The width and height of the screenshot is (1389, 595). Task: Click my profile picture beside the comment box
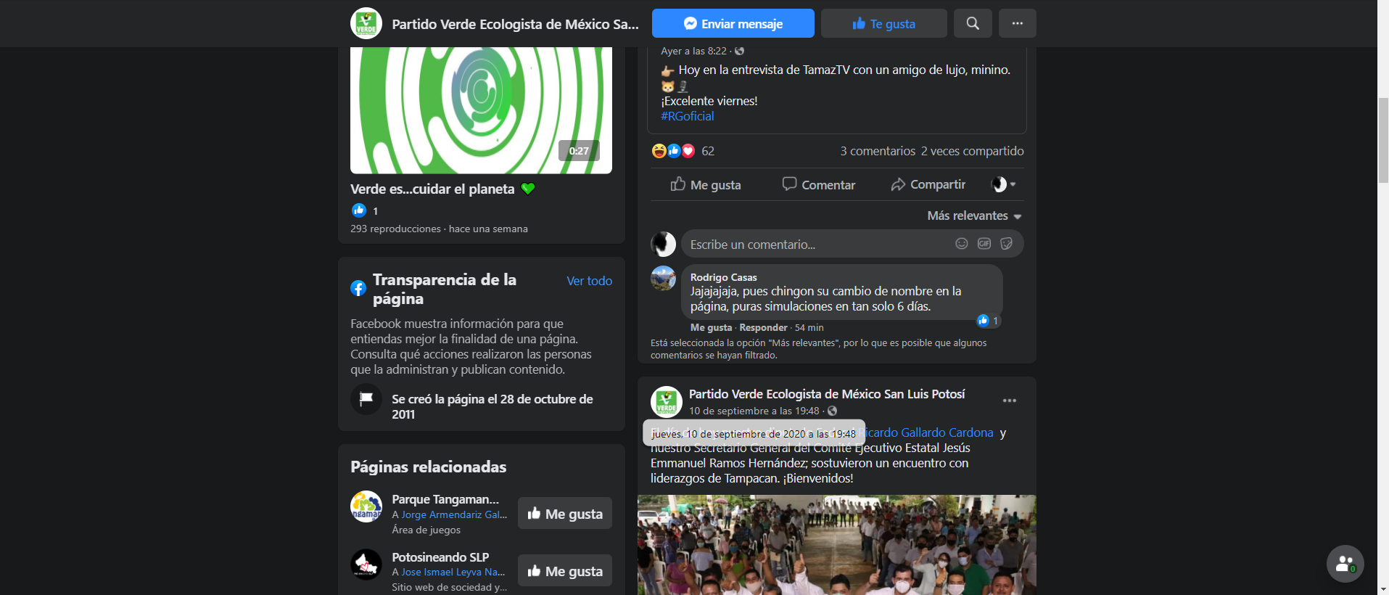(663, 244)
